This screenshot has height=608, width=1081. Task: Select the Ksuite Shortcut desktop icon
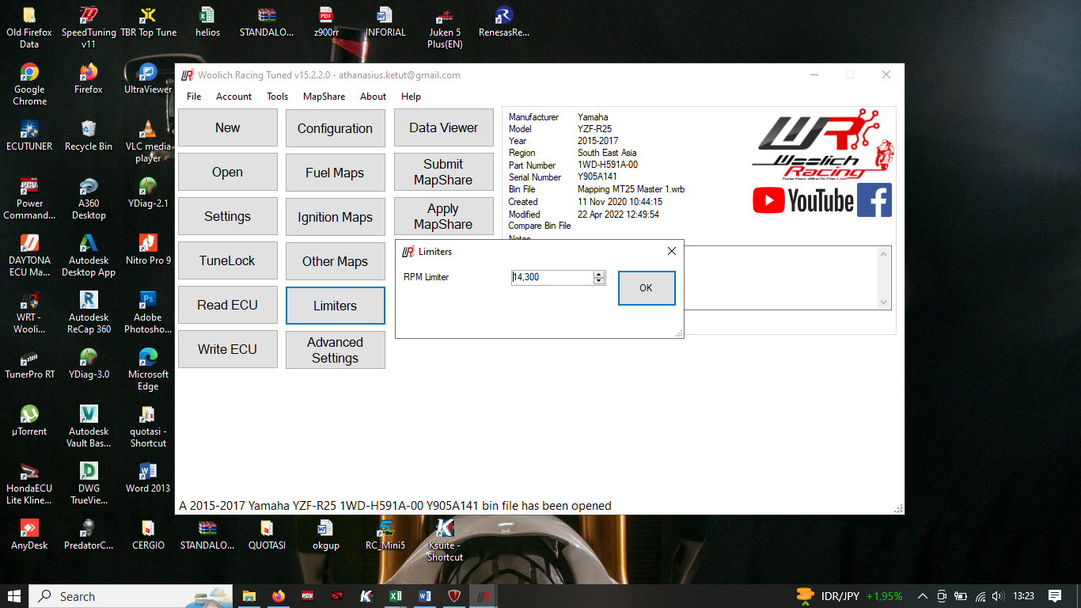click(x=445, y=539)
